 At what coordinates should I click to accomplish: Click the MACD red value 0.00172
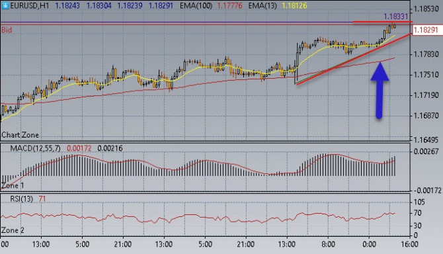pos(79,148)
